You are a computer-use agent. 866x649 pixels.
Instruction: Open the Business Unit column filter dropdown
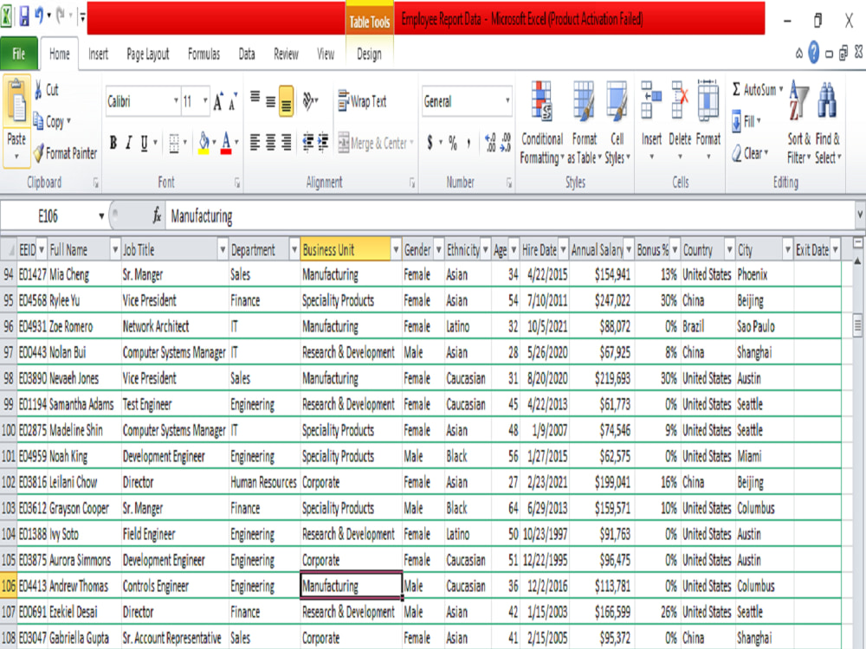pyautogui.click(x=396, y=250)
